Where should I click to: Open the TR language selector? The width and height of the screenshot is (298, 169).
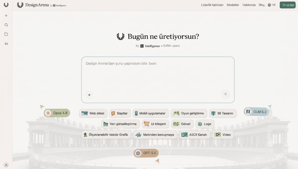(272, 5)
